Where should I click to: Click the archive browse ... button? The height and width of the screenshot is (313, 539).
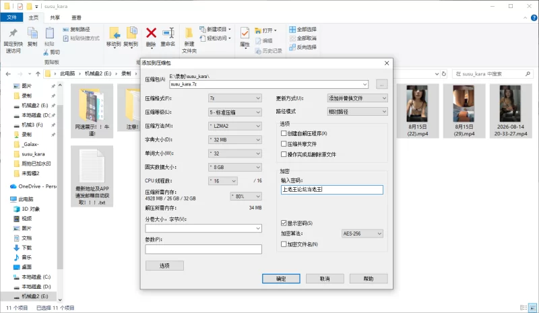381,84
